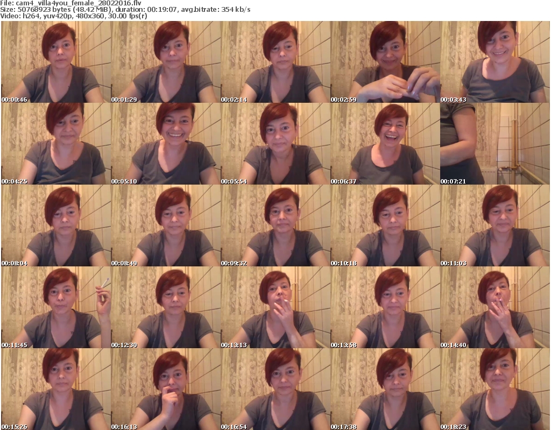Click the File name header line
551x430 pixels.
click(70, 3)
